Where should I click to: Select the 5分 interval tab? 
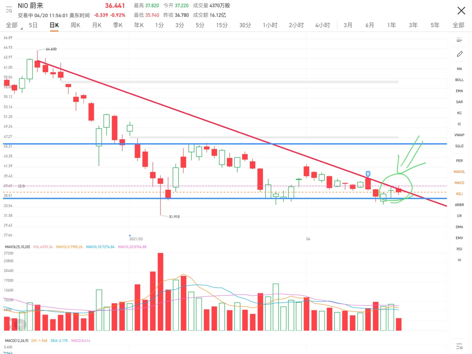click(x=200, y=25)
